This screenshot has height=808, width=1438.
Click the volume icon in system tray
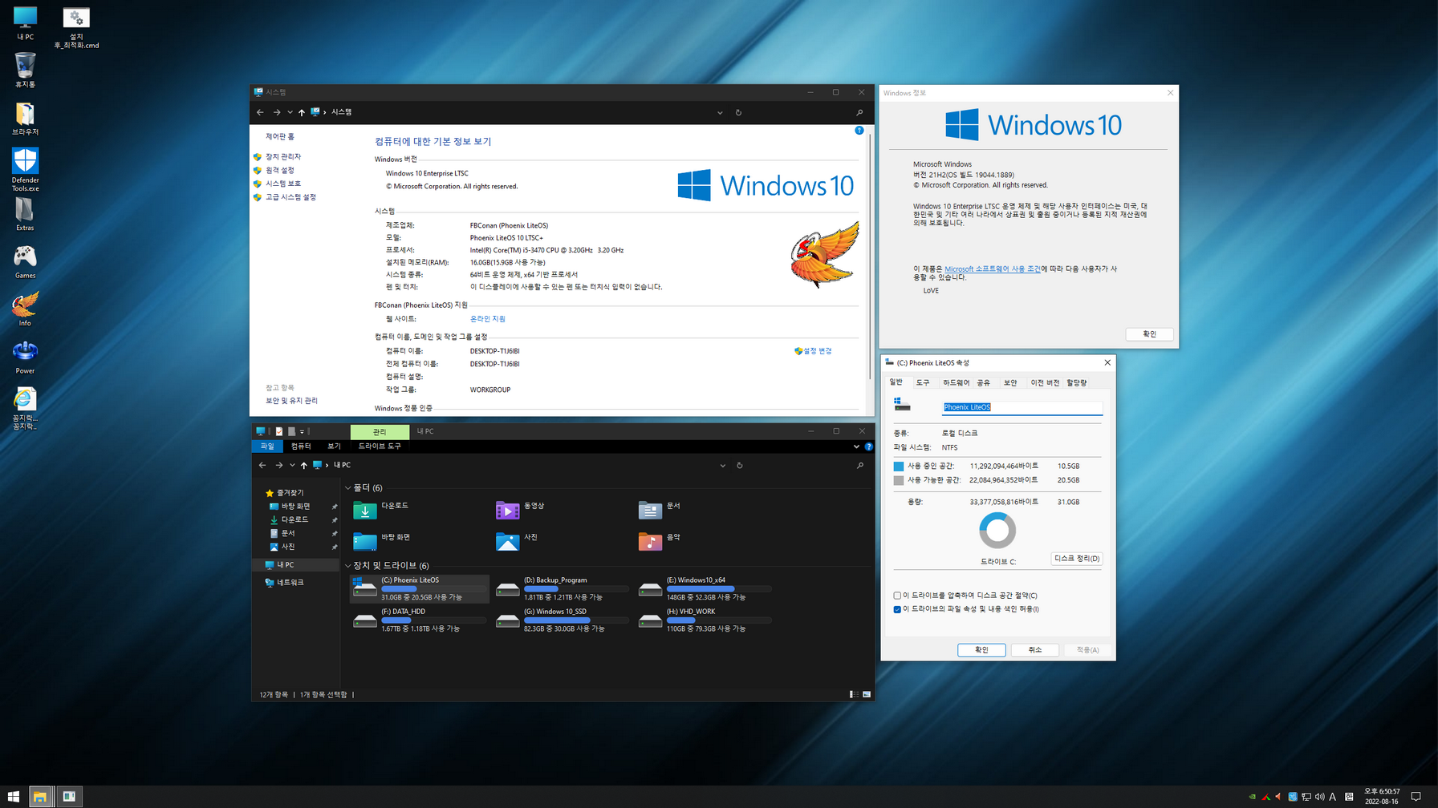(1319, 797)
